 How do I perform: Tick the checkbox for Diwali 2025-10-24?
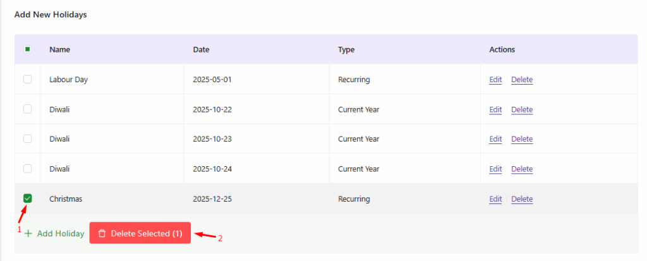(x=27, y=169)
